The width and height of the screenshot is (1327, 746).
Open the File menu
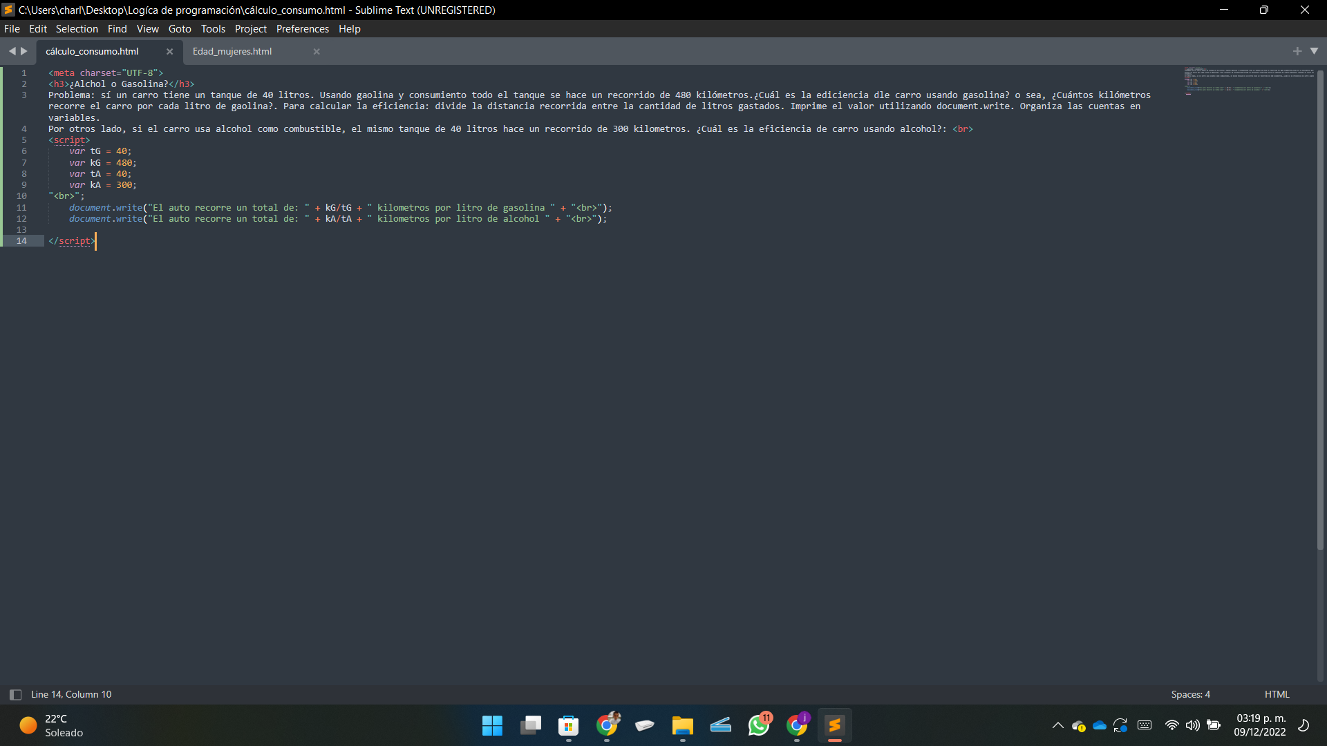point(12,29)
